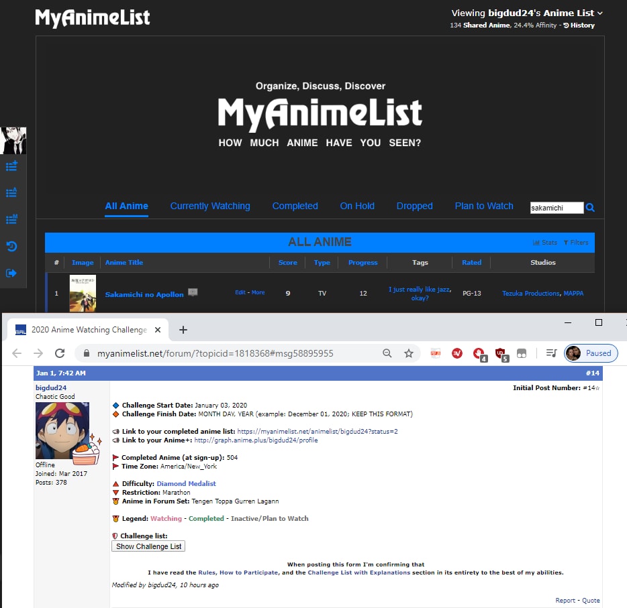
Task: Sort by the Anime Title column header
Action: (124, 263)
